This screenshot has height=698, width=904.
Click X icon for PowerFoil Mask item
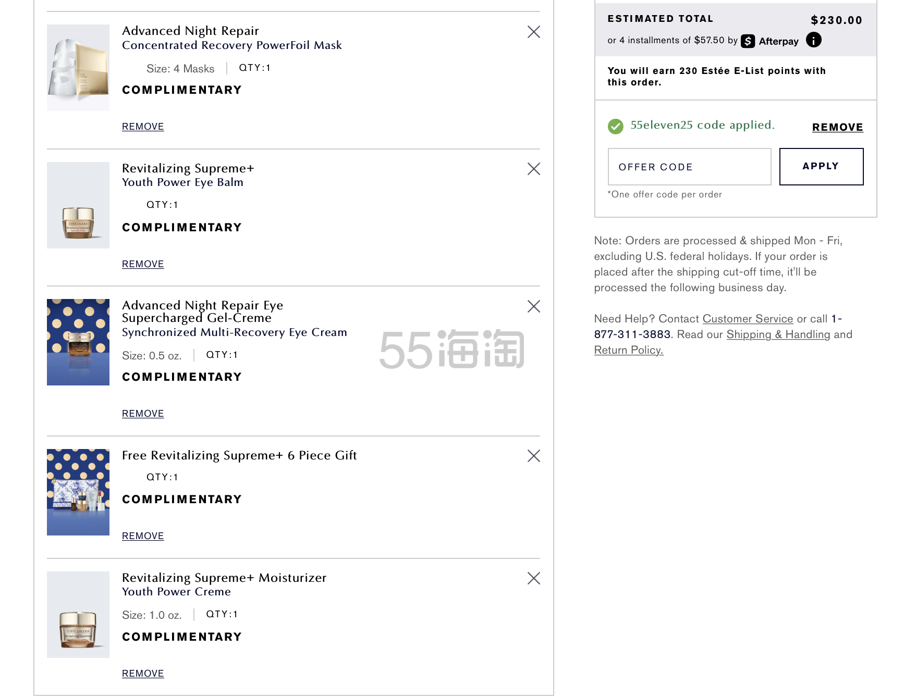(x=533, y=32)
